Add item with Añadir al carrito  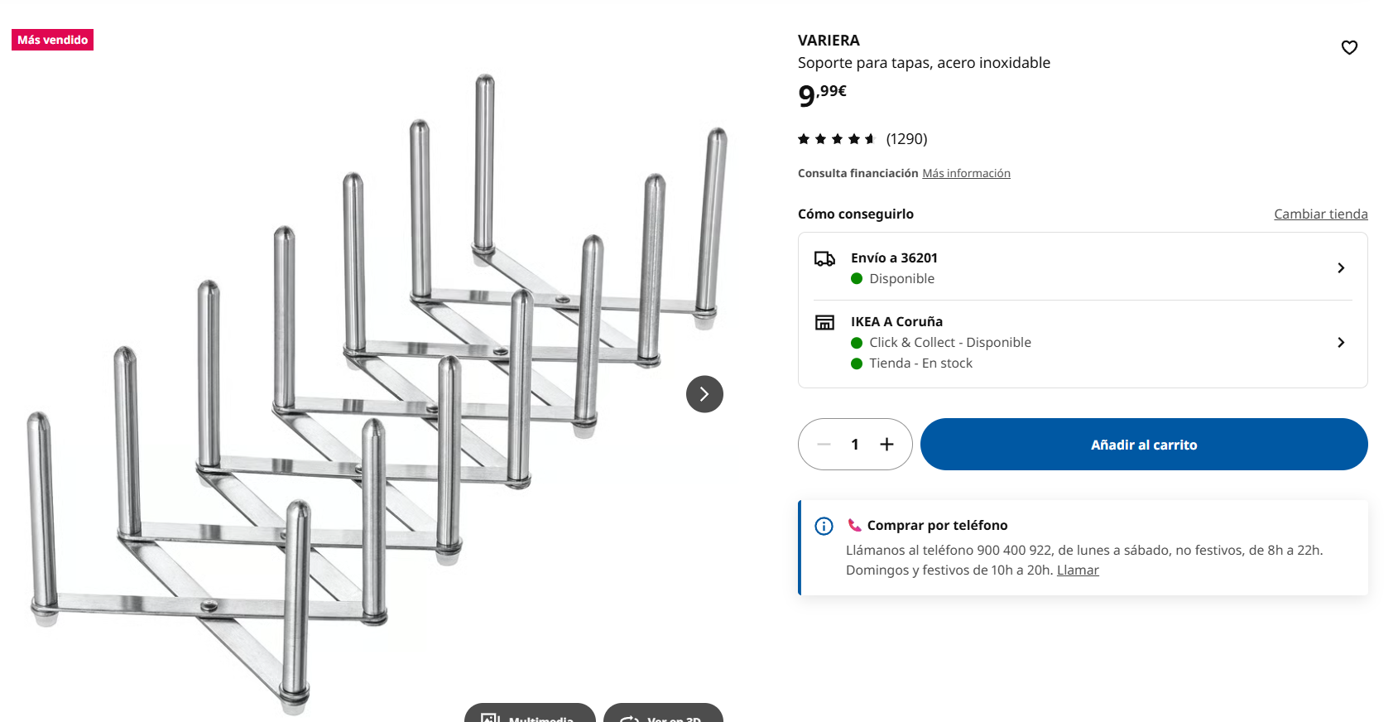click(x=1144, y=445)
